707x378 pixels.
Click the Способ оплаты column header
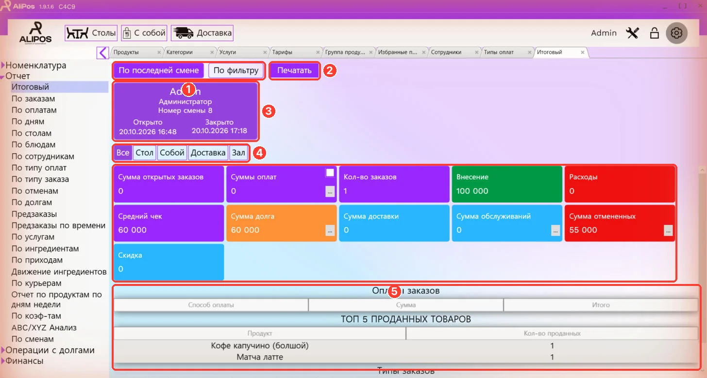(x=211, y=305)
